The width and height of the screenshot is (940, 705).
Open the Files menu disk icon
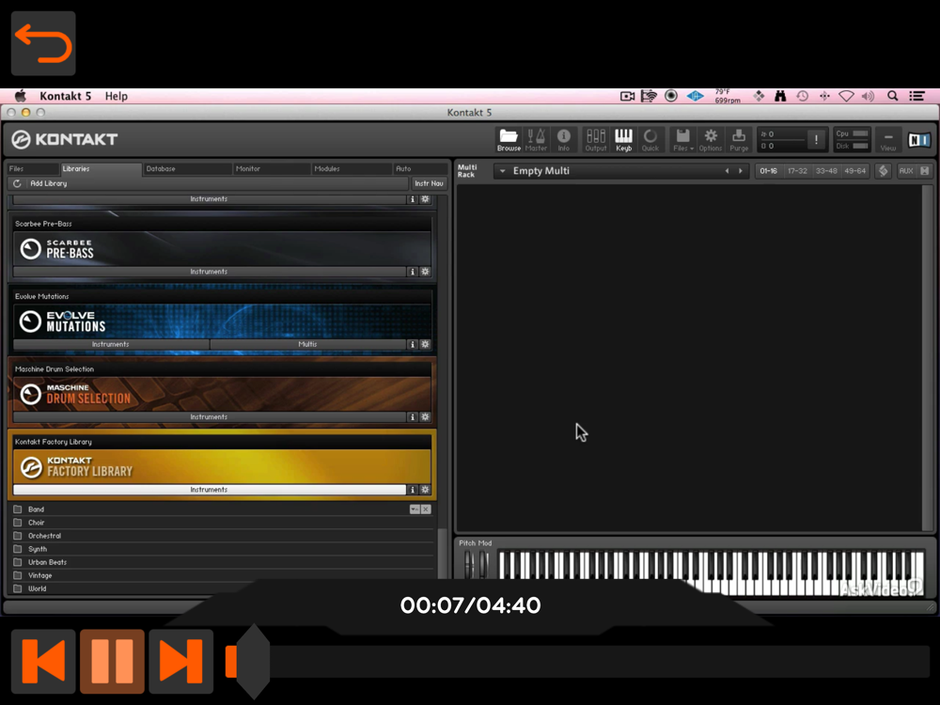coord(682,140)
